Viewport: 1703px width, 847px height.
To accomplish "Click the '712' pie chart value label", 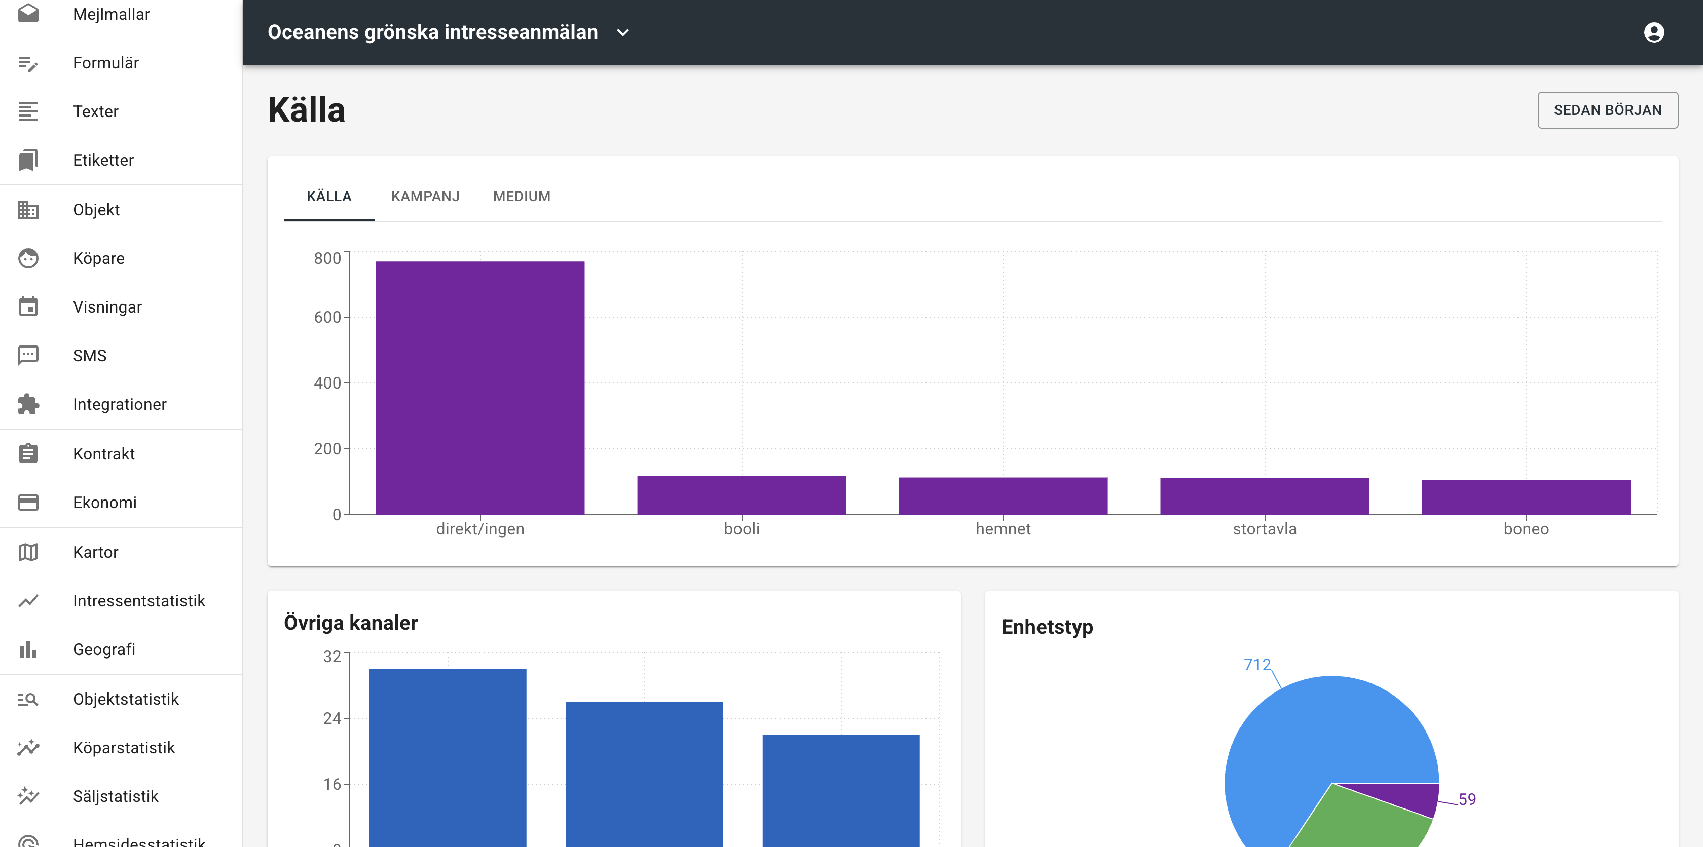I will (x=1257, y=664).
